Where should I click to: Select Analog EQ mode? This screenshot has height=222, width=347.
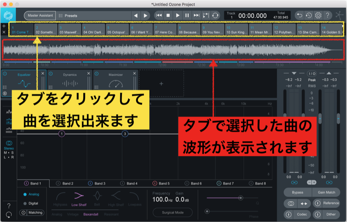(31, 194)
